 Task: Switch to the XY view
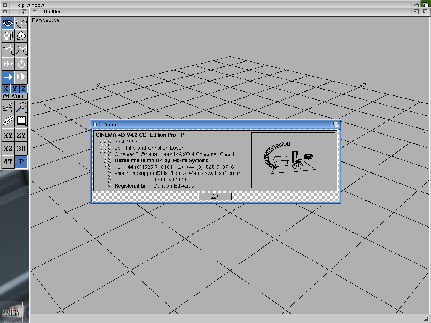pyautogui.click(x=8, y=135)
